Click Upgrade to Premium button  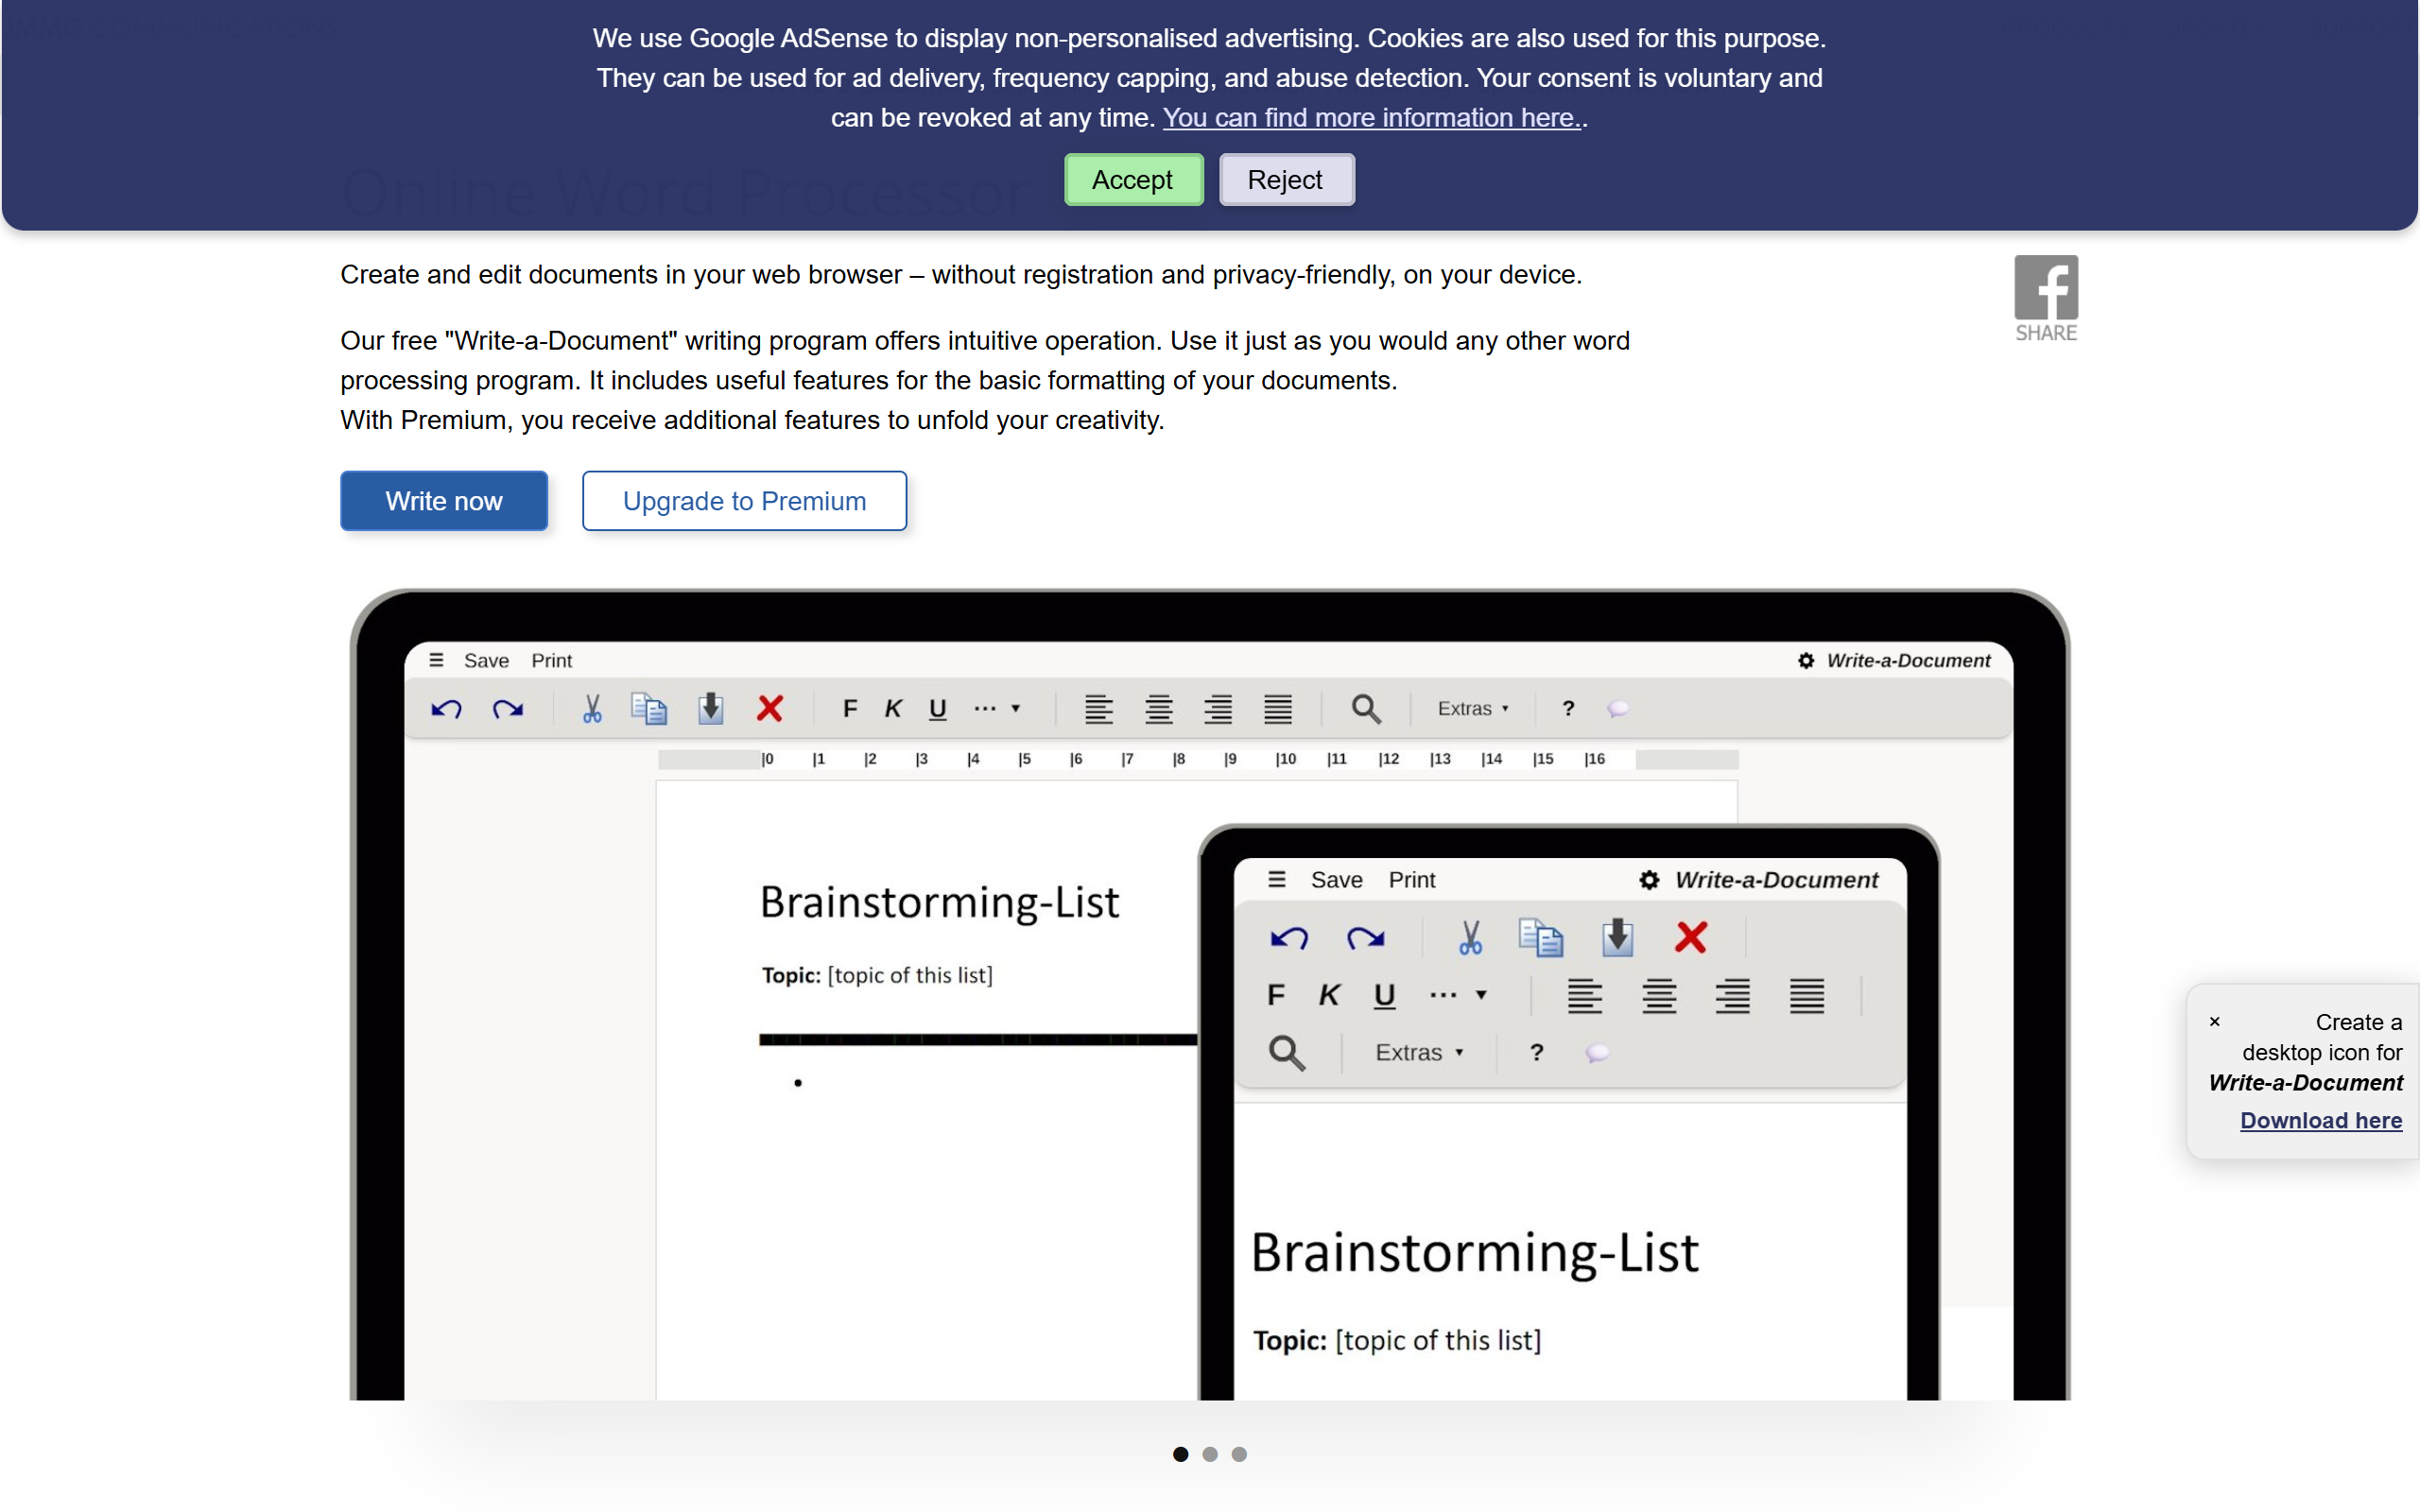(x=744, y=501)
